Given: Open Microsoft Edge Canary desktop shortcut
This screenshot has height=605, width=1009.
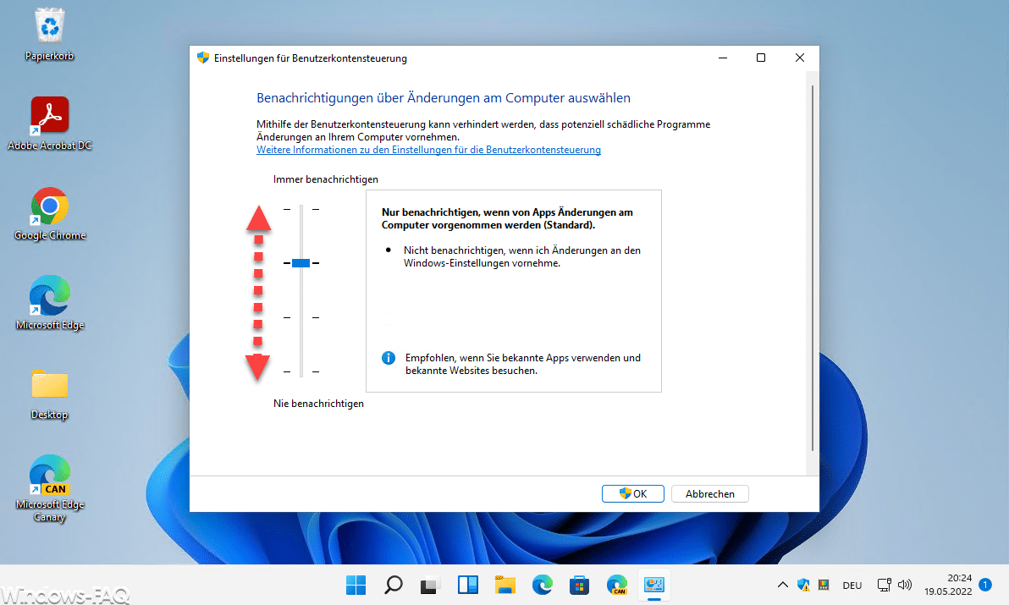Looking at the screenshot, I should [x=50, y=488].
